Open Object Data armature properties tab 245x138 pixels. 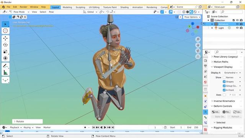(206, 112)
